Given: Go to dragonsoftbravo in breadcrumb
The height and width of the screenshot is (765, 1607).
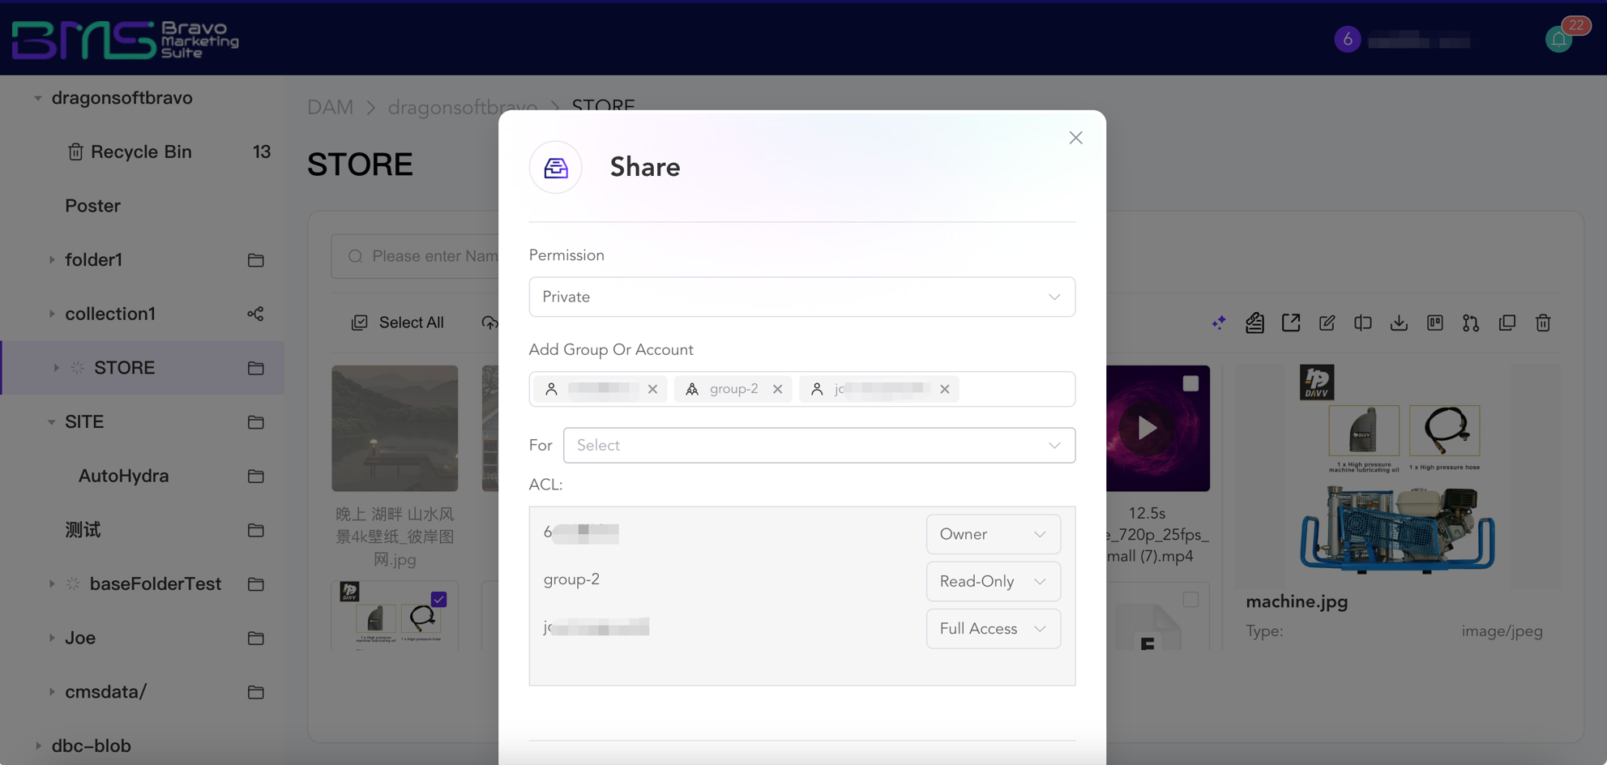Looking at the screenshot, I should [462, 107].
